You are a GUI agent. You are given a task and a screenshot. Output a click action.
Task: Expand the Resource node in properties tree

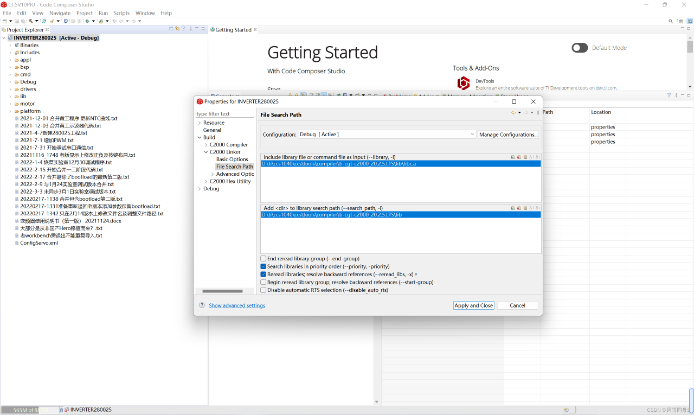[200, 123]
